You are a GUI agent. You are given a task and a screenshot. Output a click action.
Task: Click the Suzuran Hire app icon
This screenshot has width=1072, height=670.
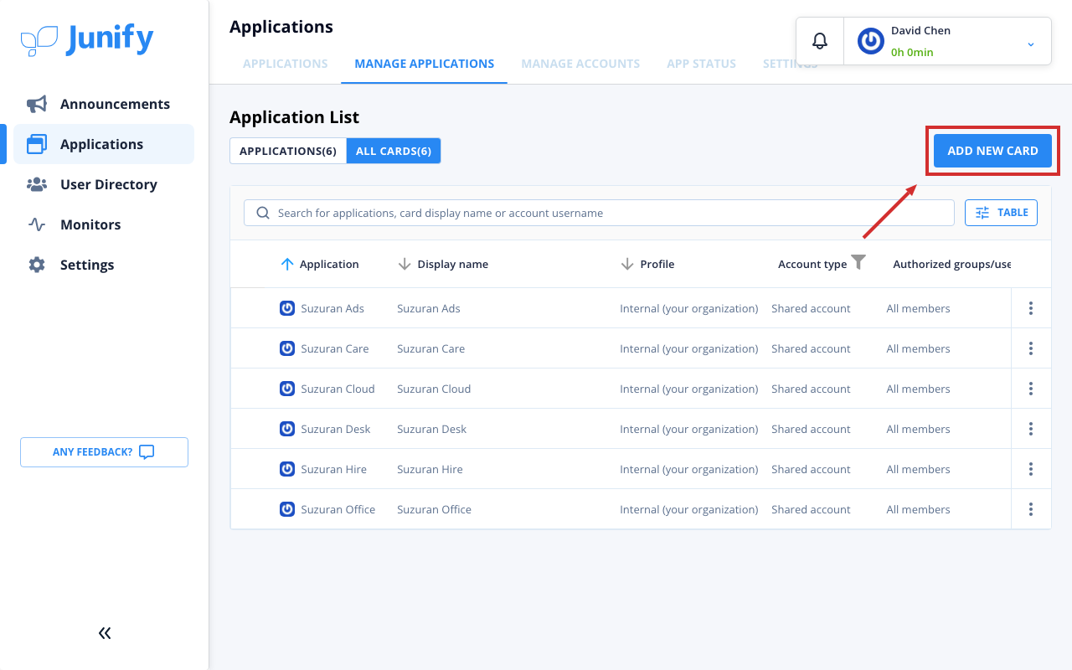pyautogui.click(x=287, y=469)
